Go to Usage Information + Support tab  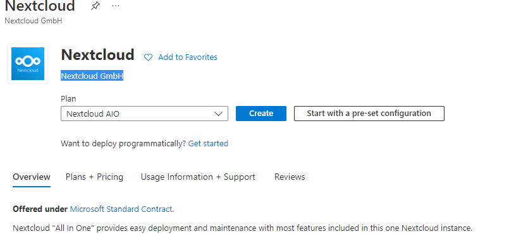198,177
